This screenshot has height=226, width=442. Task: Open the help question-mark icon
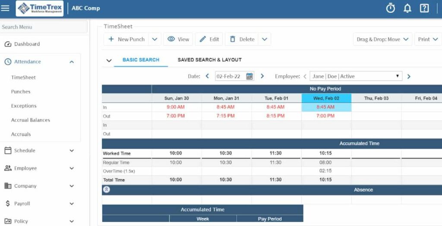pyautogui.click(x=424, y=9)
